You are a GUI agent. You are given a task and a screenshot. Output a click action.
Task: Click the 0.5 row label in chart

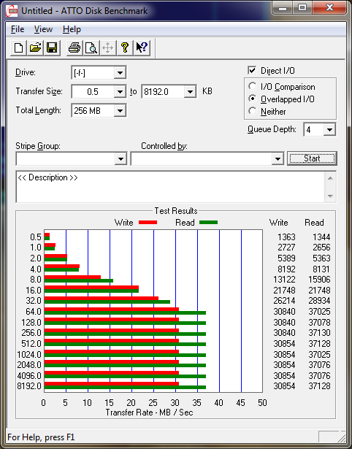pos(36,237)
